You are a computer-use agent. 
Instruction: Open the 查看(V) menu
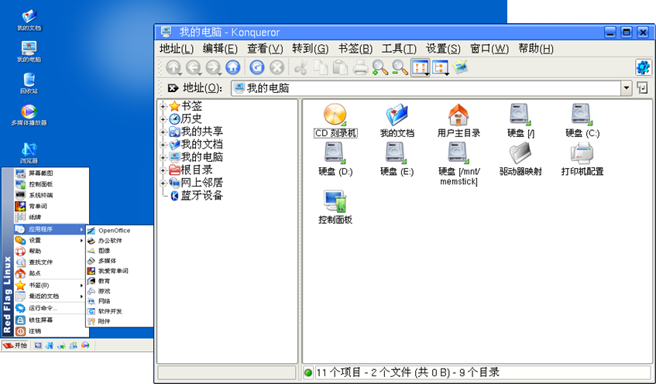coord(265,49)
